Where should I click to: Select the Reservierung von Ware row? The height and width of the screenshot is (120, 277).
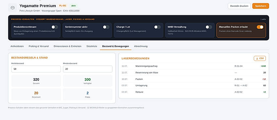(194, 73)
